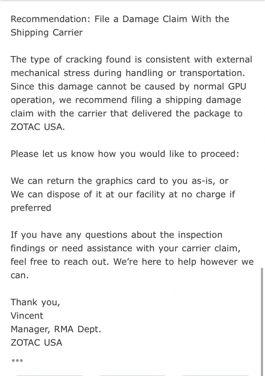This screenshot has width=265, height=376.
Task: Click "mechanical stress during handling or transportation"
Action: [128, 73]
